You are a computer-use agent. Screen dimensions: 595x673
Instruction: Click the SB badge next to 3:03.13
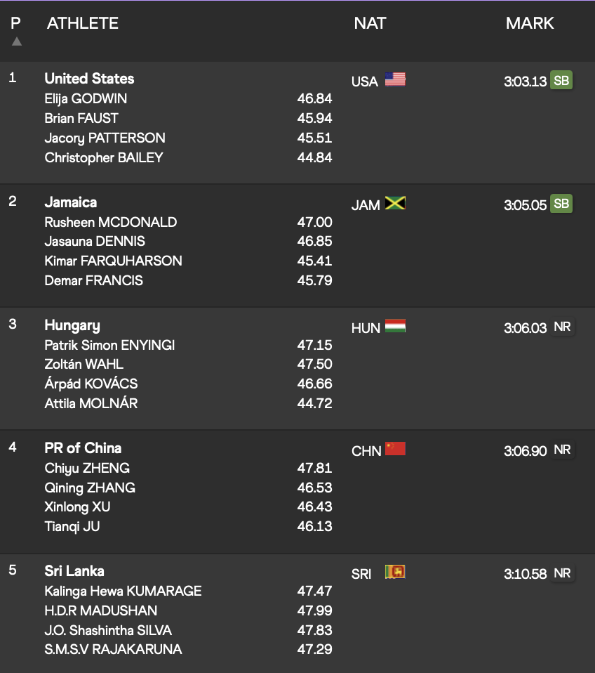561,80
